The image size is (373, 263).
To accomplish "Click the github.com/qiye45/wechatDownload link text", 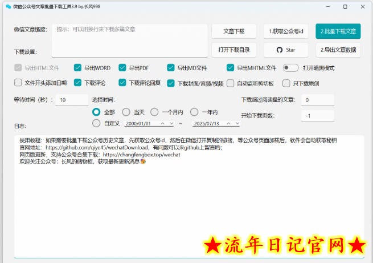I will click(97, 147).
